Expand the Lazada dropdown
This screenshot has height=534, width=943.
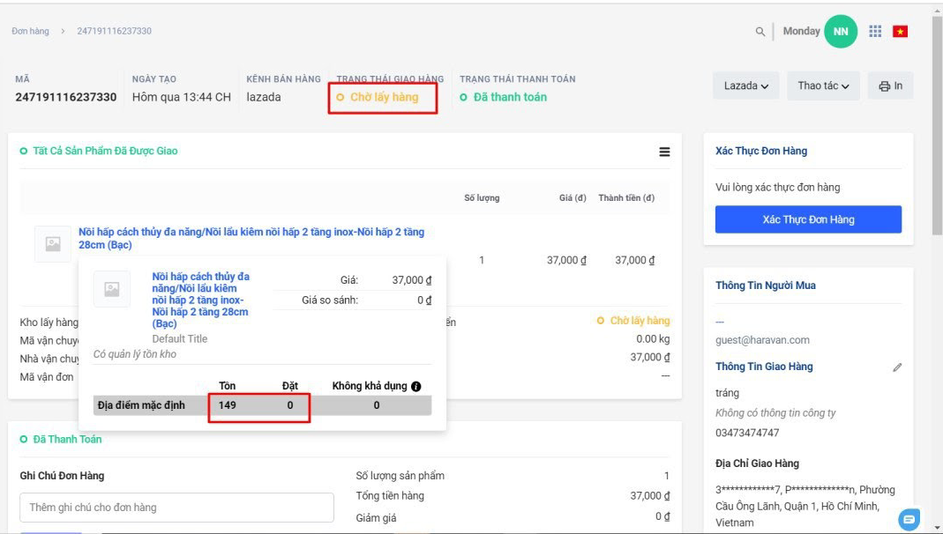click(746, 86)
